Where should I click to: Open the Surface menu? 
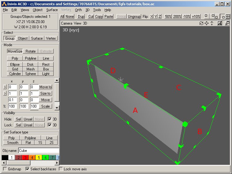[52, 10]
